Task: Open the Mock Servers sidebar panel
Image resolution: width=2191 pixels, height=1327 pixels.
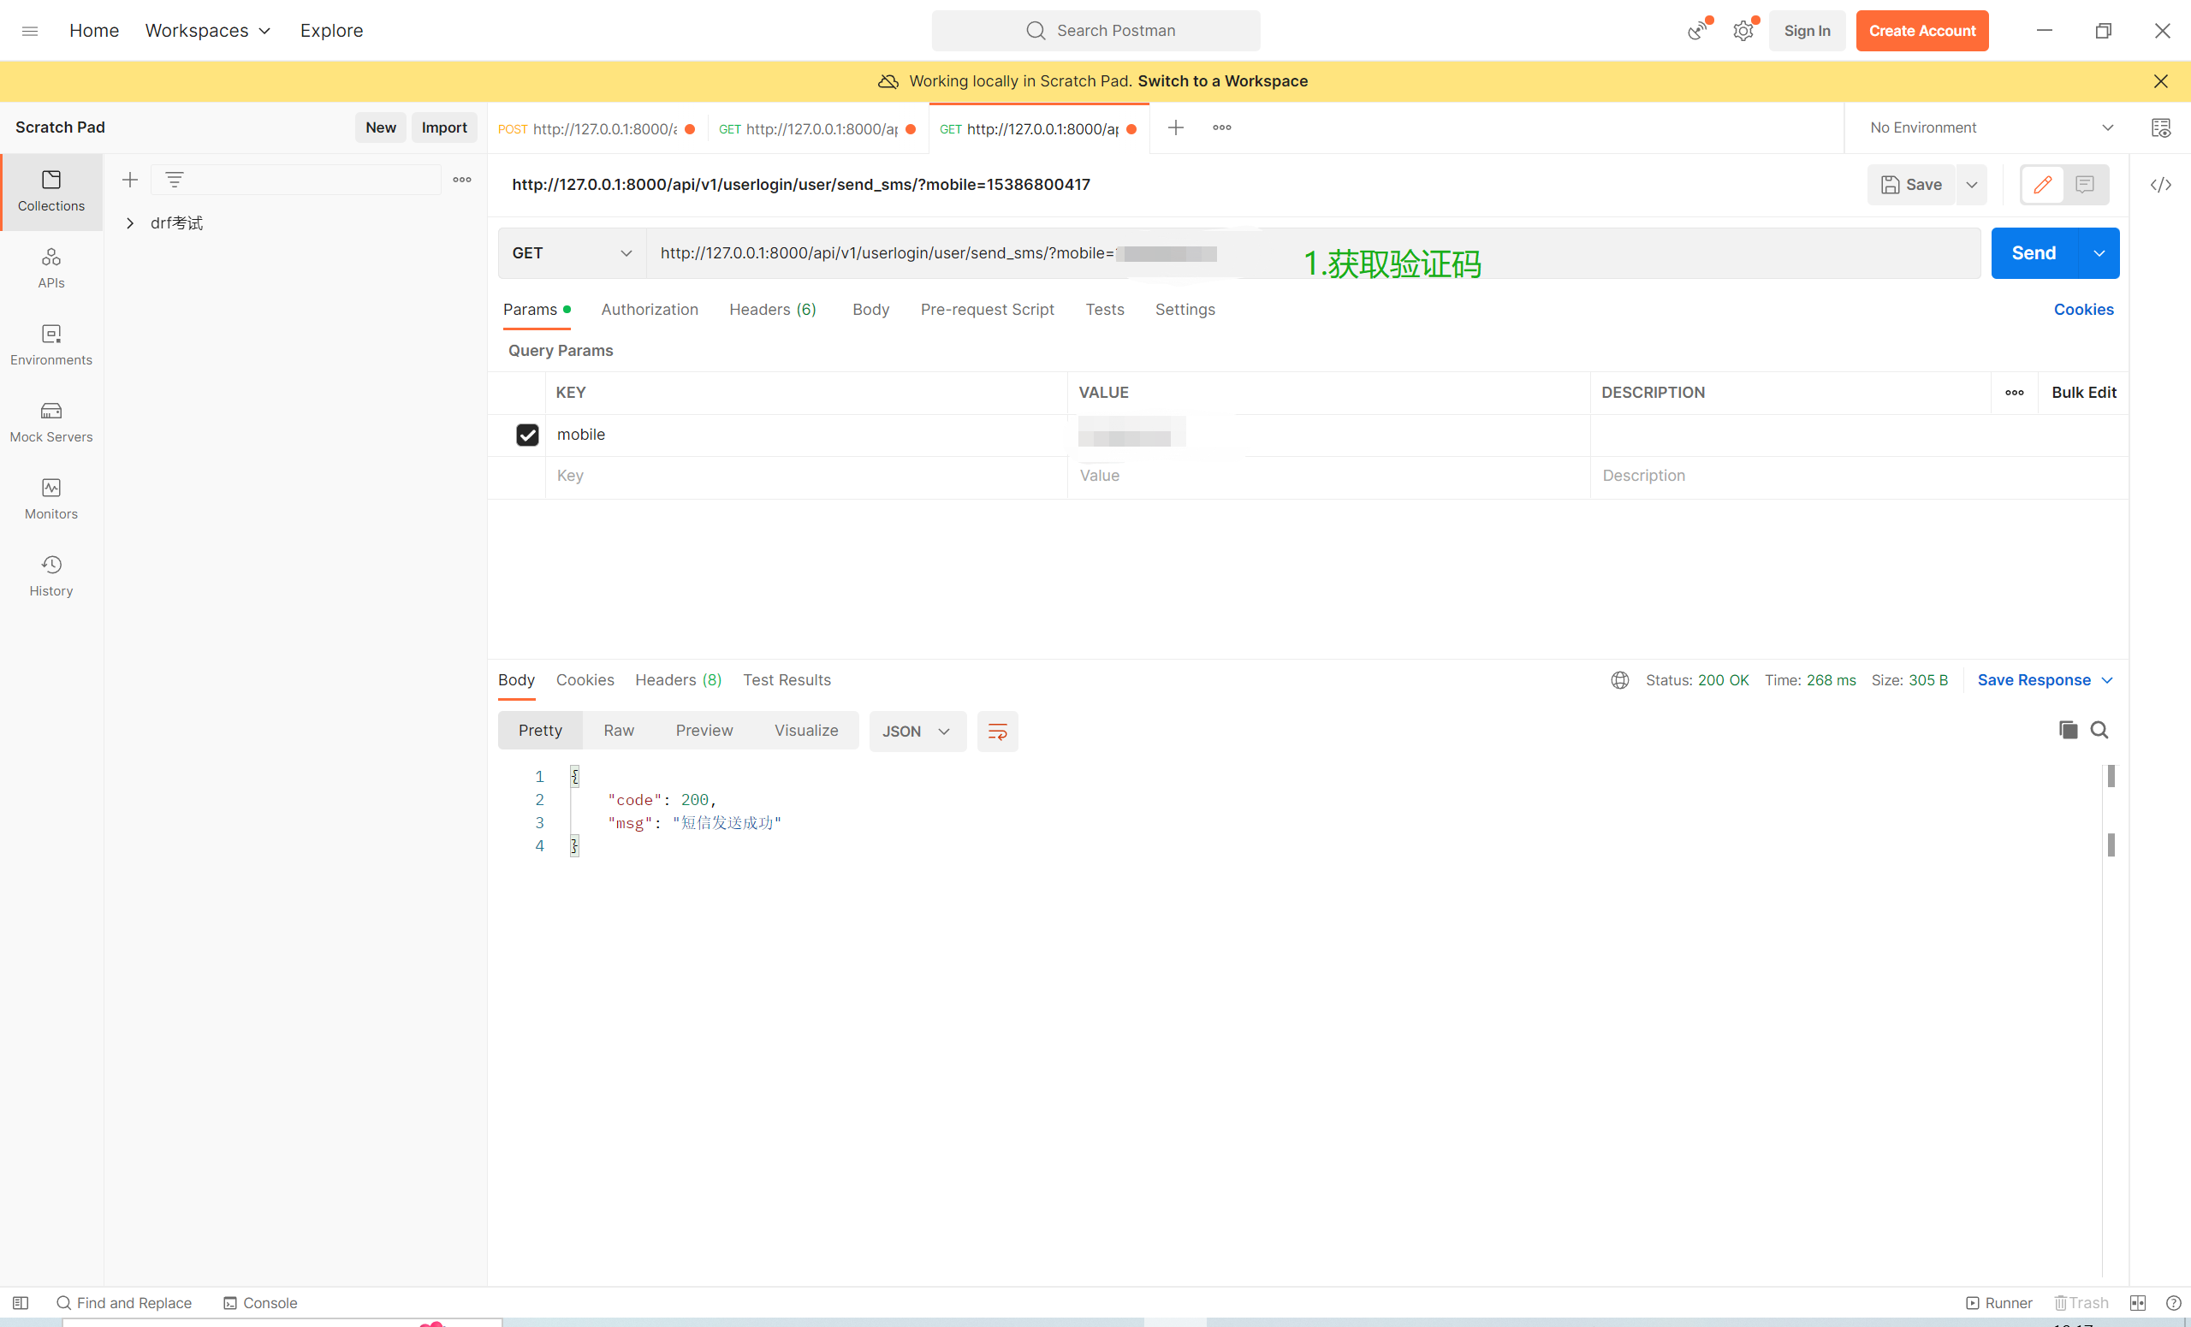Action: click(50, 421)
